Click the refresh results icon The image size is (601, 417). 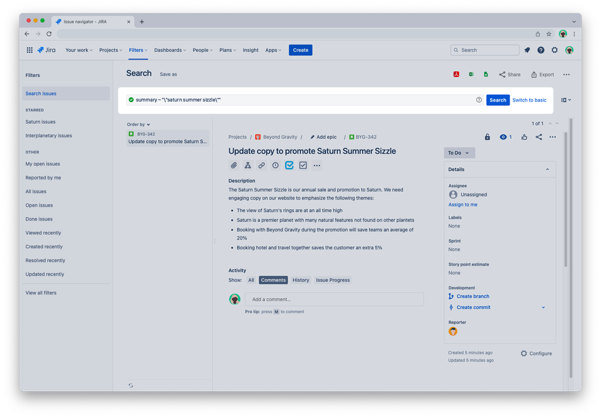(x=131, y=385)
